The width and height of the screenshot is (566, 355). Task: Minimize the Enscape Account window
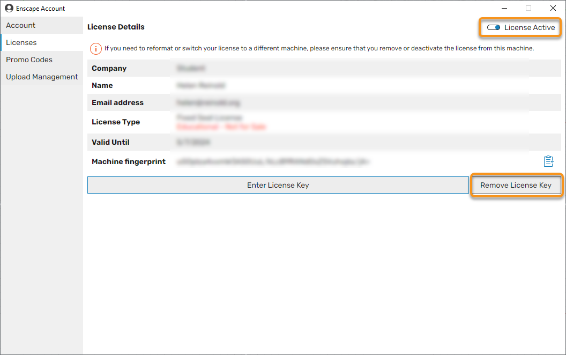point(504,9)
